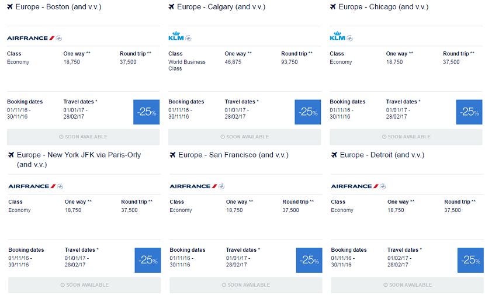Click Soon Available button for Boston route
485x295 pixels.
point(83,137)
